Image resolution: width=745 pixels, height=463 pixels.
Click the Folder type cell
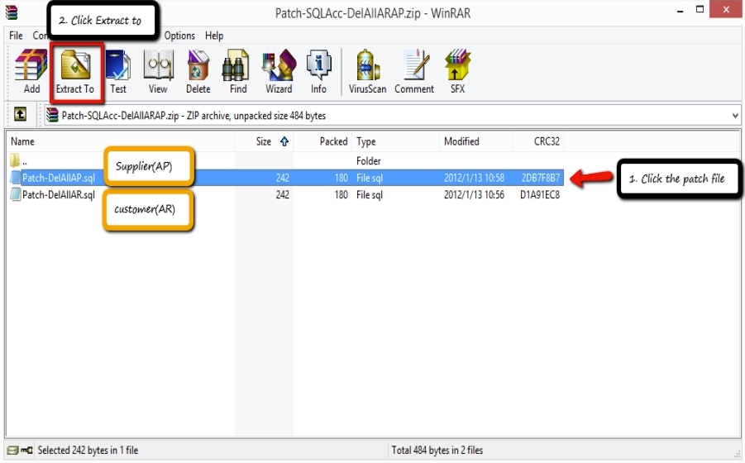point(369,160)
